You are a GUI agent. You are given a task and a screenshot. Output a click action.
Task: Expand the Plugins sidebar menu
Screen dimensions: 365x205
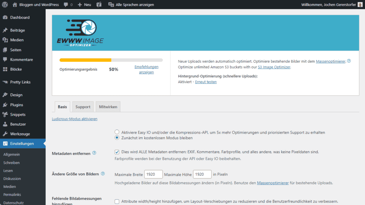click(16, 105)
